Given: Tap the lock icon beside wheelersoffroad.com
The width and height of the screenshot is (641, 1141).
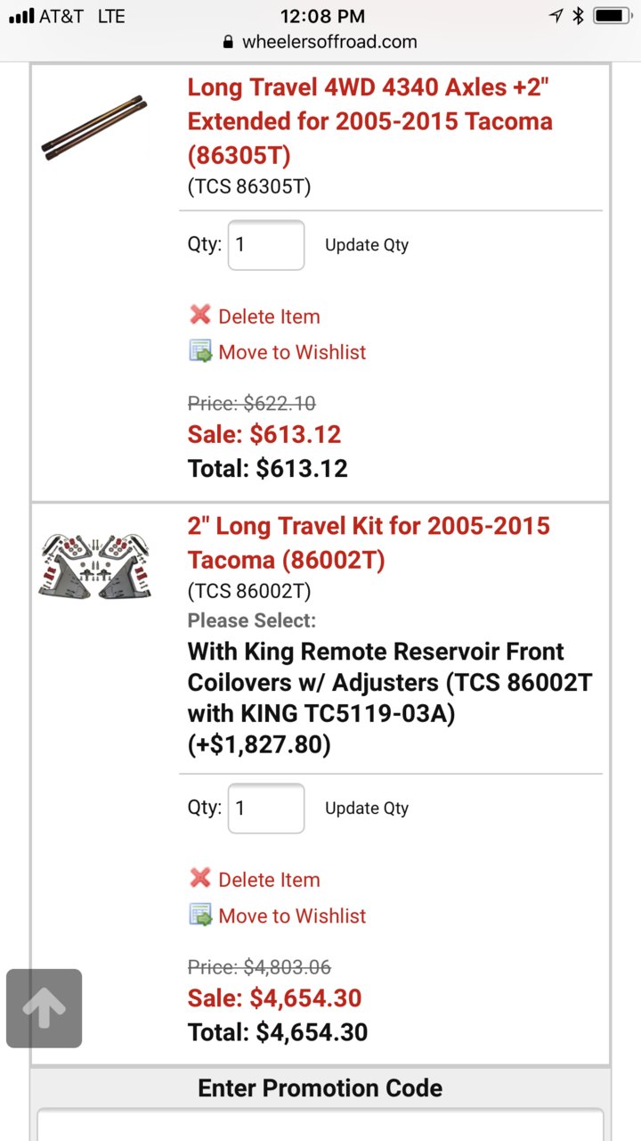Looking at the screenshot, I should tap(228, 42).
